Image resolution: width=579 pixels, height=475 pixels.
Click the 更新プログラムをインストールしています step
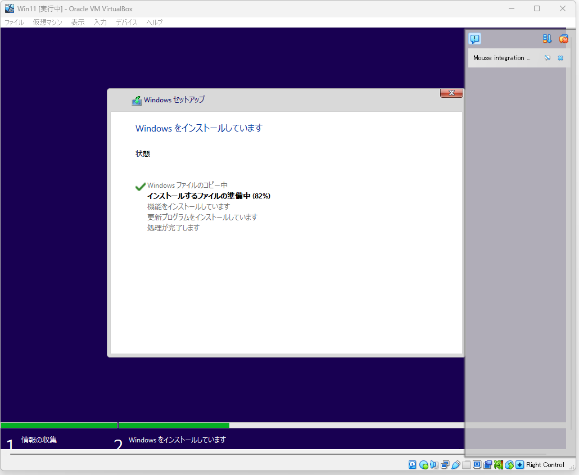202,217
